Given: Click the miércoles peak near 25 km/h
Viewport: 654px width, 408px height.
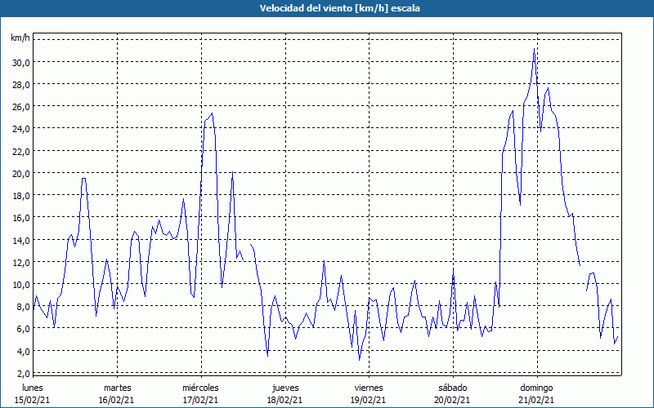Looking at the screenshot, I should (213, 113).
